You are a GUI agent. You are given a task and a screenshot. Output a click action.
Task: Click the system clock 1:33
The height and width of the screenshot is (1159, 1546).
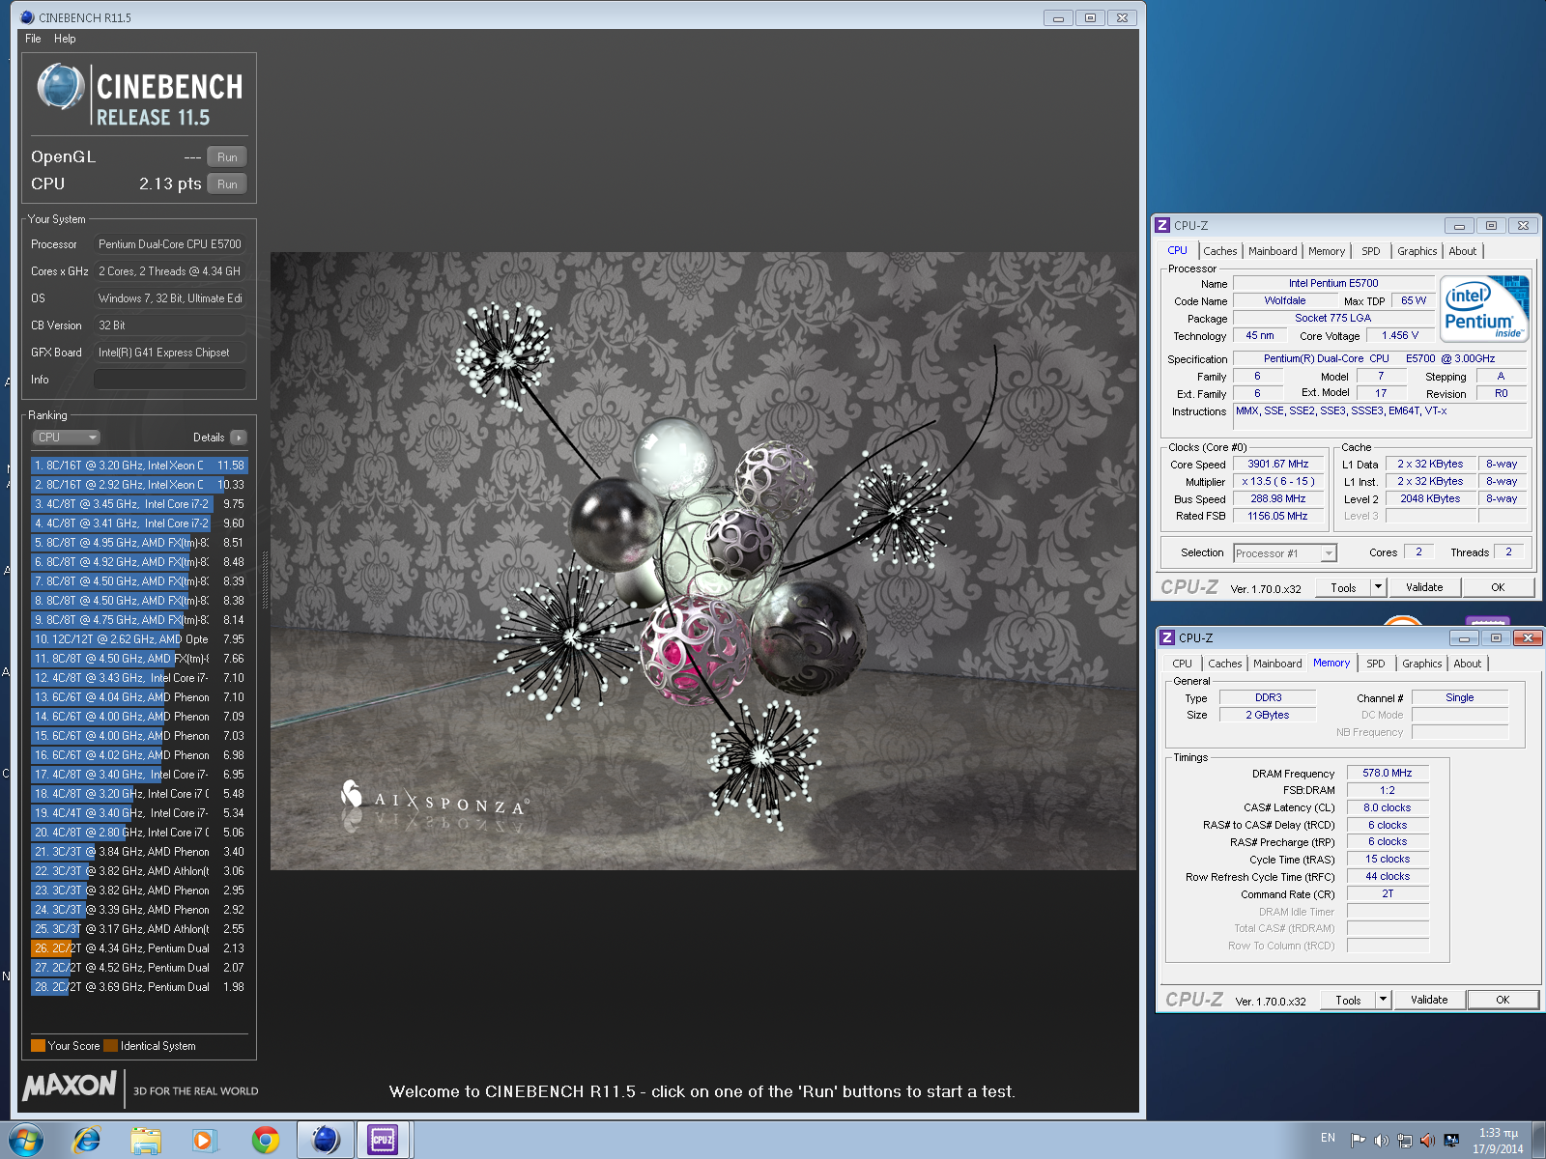pos(1498,1141)
